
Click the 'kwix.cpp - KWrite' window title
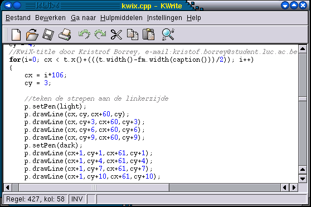[152, 6]
